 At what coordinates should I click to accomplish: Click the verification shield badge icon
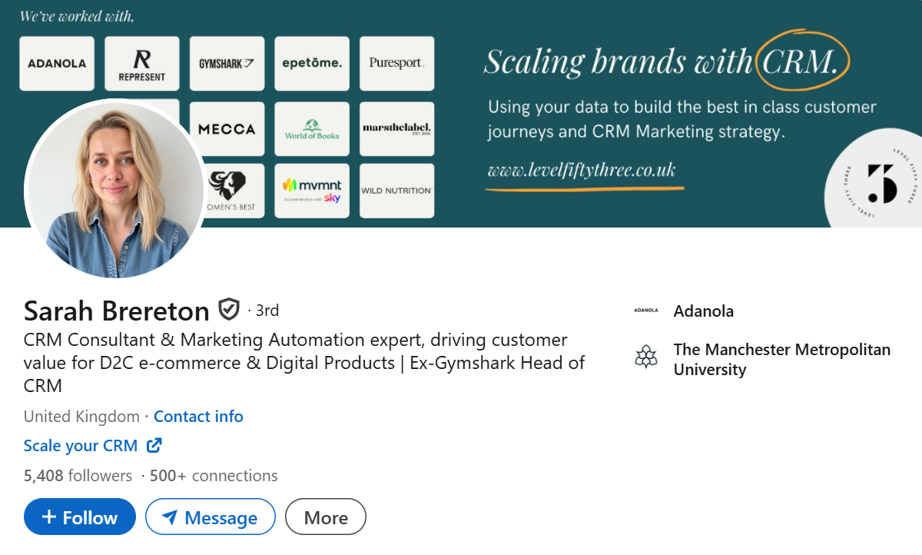pyautogui.click(x=229, y=310)
